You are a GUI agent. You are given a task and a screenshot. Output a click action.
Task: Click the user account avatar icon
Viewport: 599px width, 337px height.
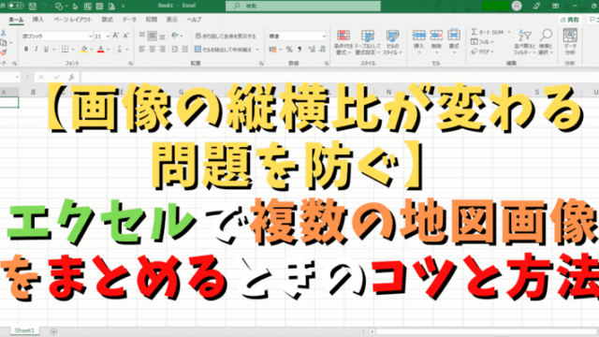[517, 6]
